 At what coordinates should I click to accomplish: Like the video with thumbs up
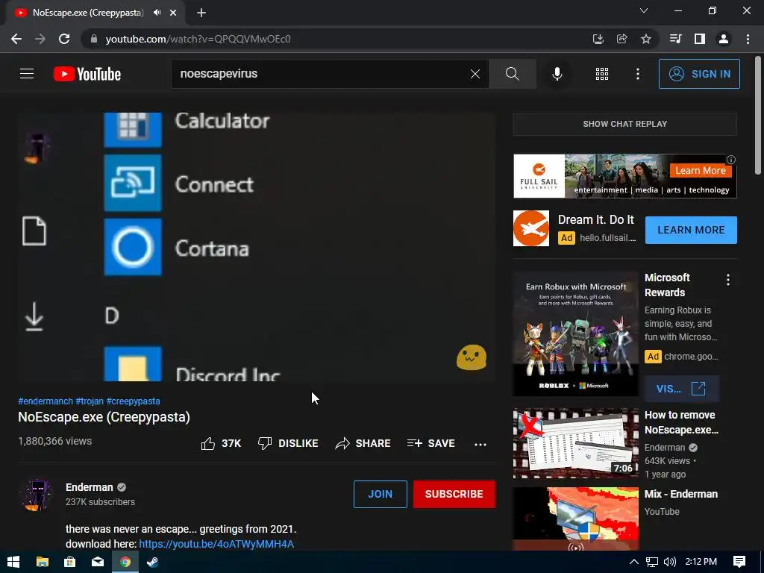pos(221,443)
